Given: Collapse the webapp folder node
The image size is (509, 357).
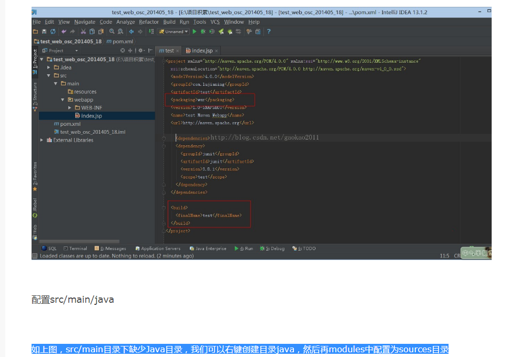Looking at the screenshot, I should 63,100.
